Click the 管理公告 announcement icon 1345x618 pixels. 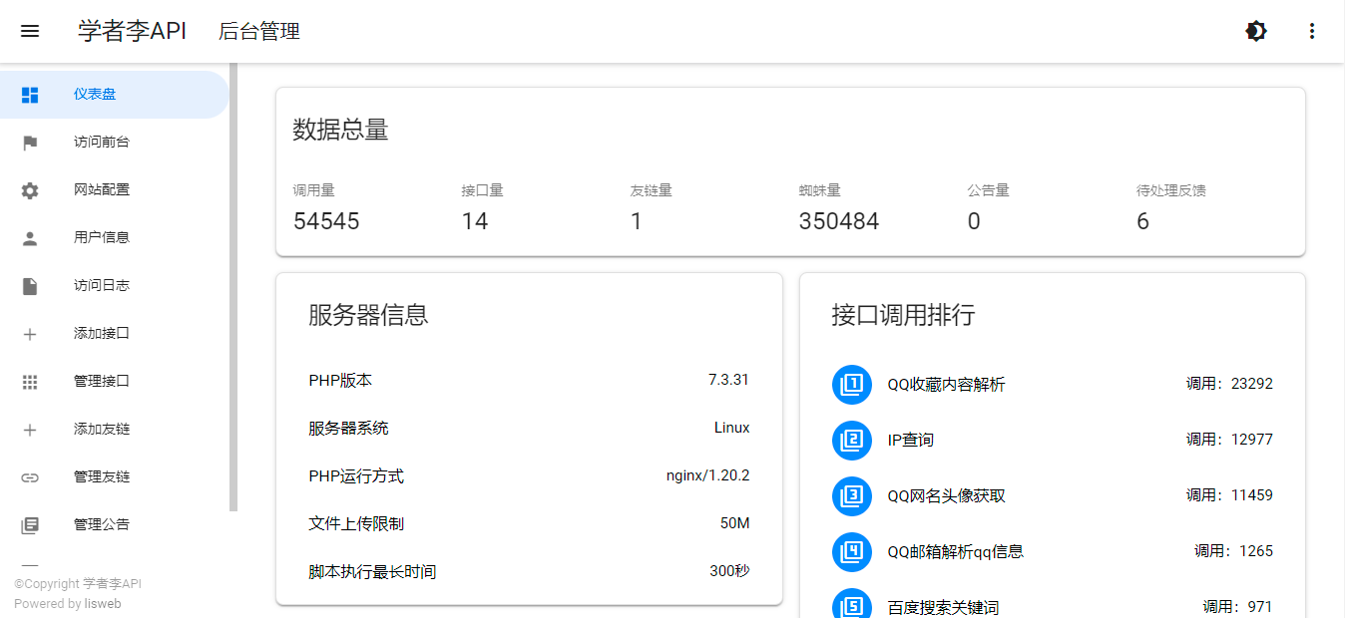click(30, 524)
